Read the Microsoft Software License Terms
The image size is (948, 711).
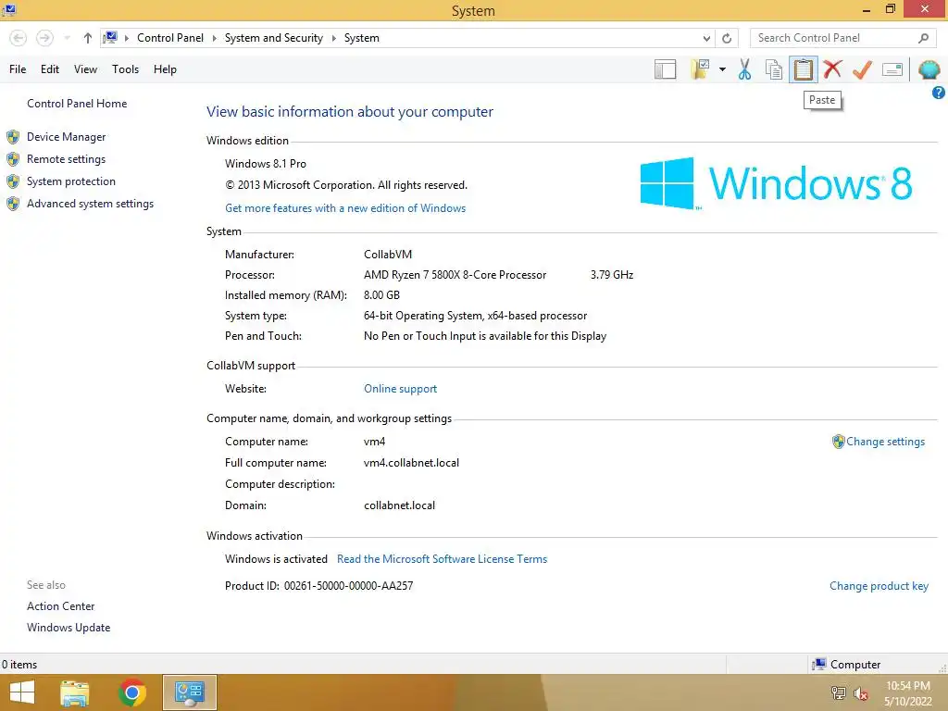pos(442,559)
